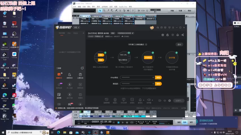
Task: Click the Q quantize button in Studio One toolbar
Action: pyautogui.click(x=147, y=10)
